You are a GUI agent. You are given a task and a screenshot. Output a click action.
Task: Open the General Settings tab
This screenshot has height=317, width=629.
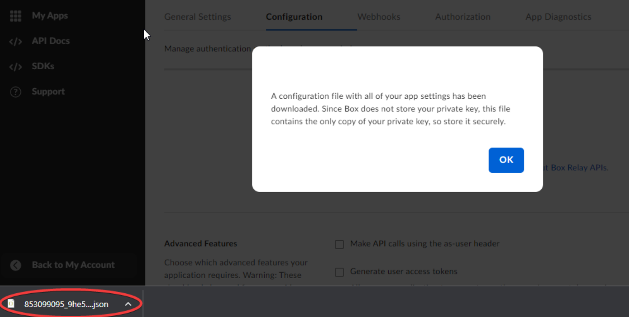[x=197, y=17]
